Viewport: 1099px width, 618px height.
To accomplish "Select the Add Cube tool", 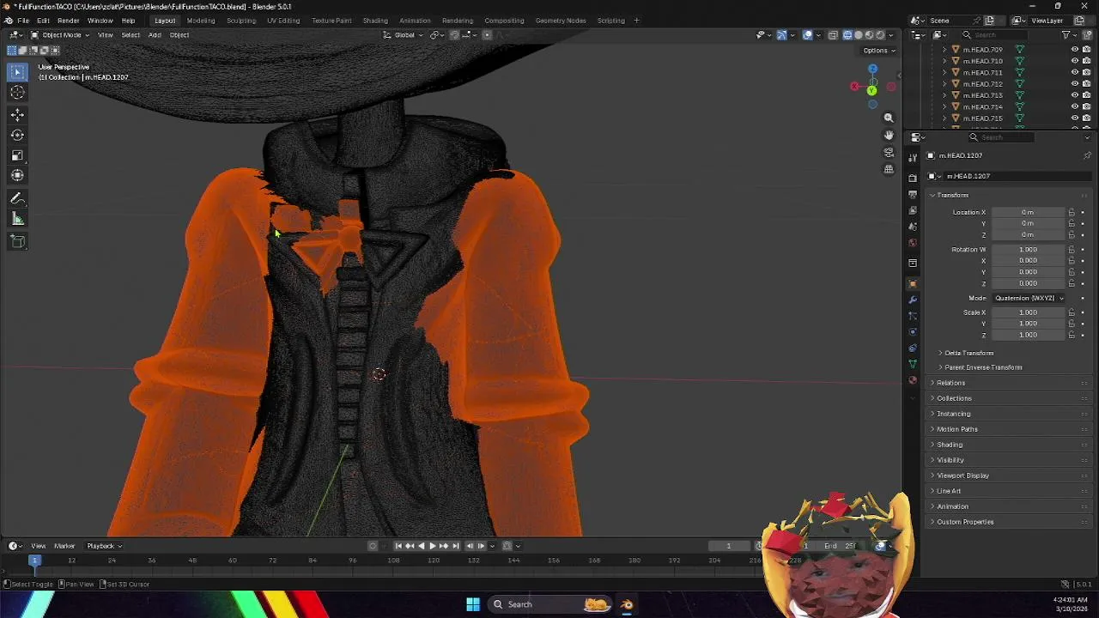I will [17, 242].
